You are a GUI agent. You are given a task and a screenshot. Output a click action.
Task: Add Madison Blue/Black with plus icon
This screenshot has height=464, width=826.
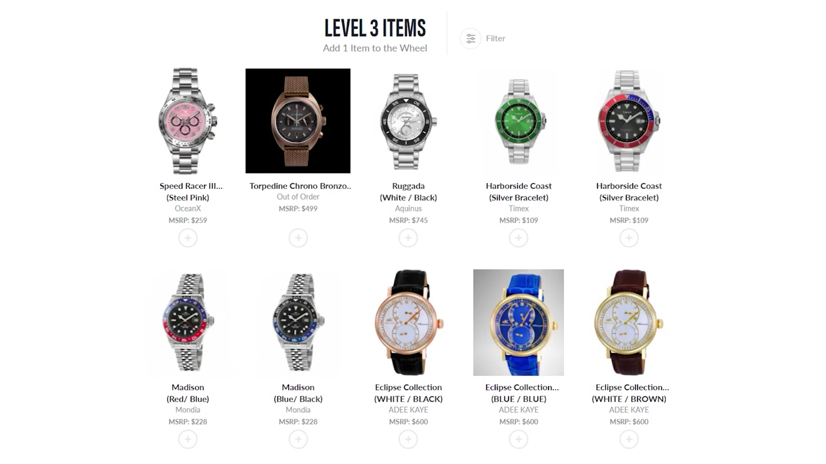[298, 440]
